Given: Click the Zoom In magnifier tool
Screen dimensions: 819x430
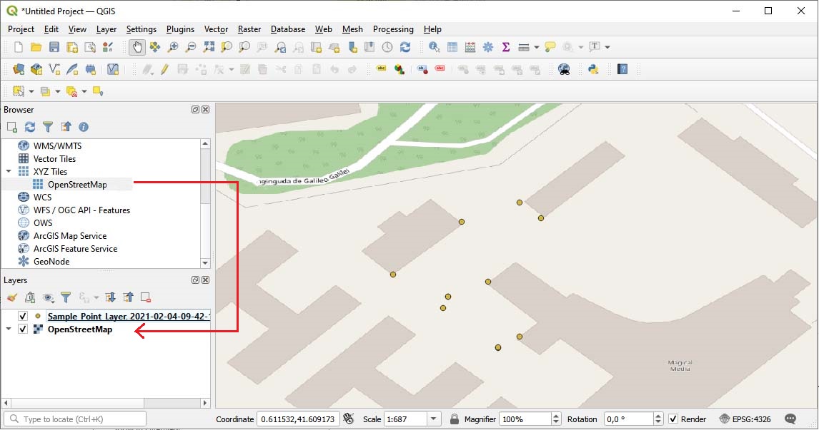Looking at the screenshot, I should pos(173,47).
